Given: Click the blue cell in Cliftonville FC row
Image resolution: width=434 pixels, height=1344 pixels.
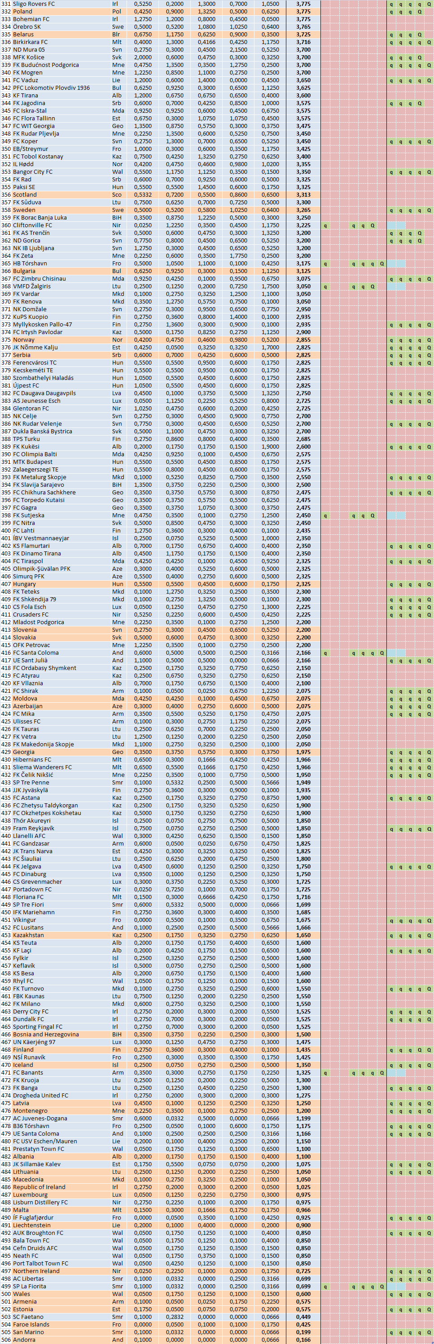Looking at the screenshot, I should tap(396, 225).
